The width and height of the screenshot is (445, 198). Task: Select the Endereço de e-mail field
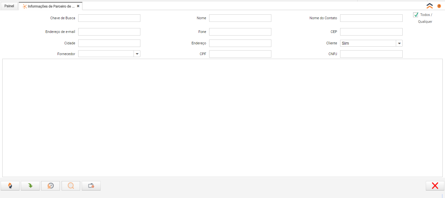click(x=109, y=32)
